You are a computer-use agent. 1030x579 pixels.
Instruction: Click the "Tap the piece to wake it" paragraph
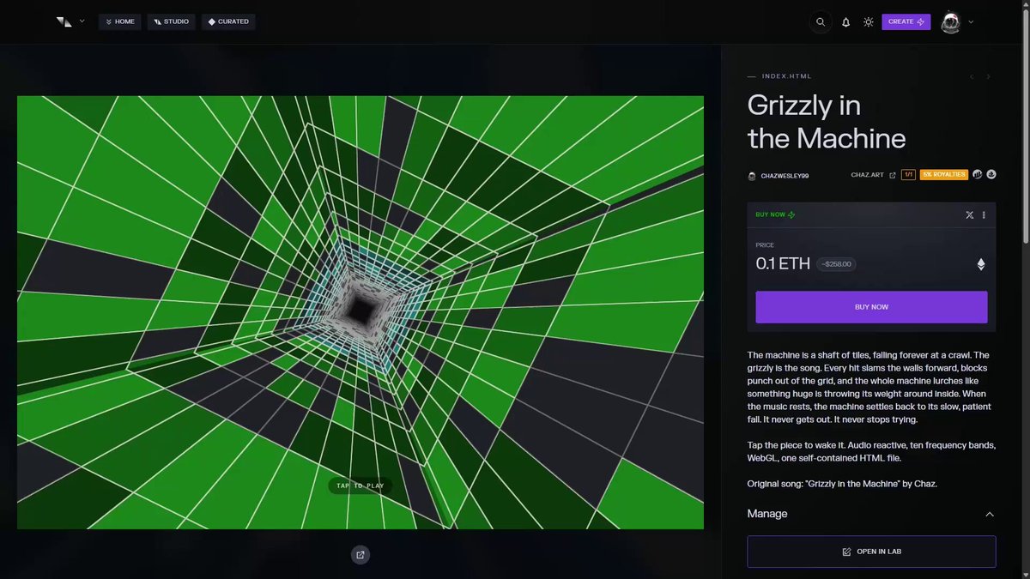click(x=871, y=452)
